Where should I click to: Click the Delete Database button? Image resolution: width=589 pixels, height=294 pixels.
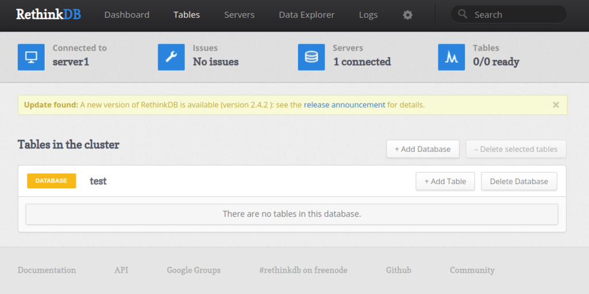point(519,181)
